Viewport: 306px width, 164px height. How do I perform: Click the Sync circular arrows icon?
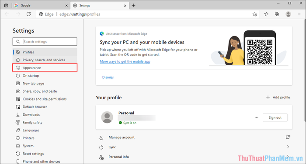point(101,147)
